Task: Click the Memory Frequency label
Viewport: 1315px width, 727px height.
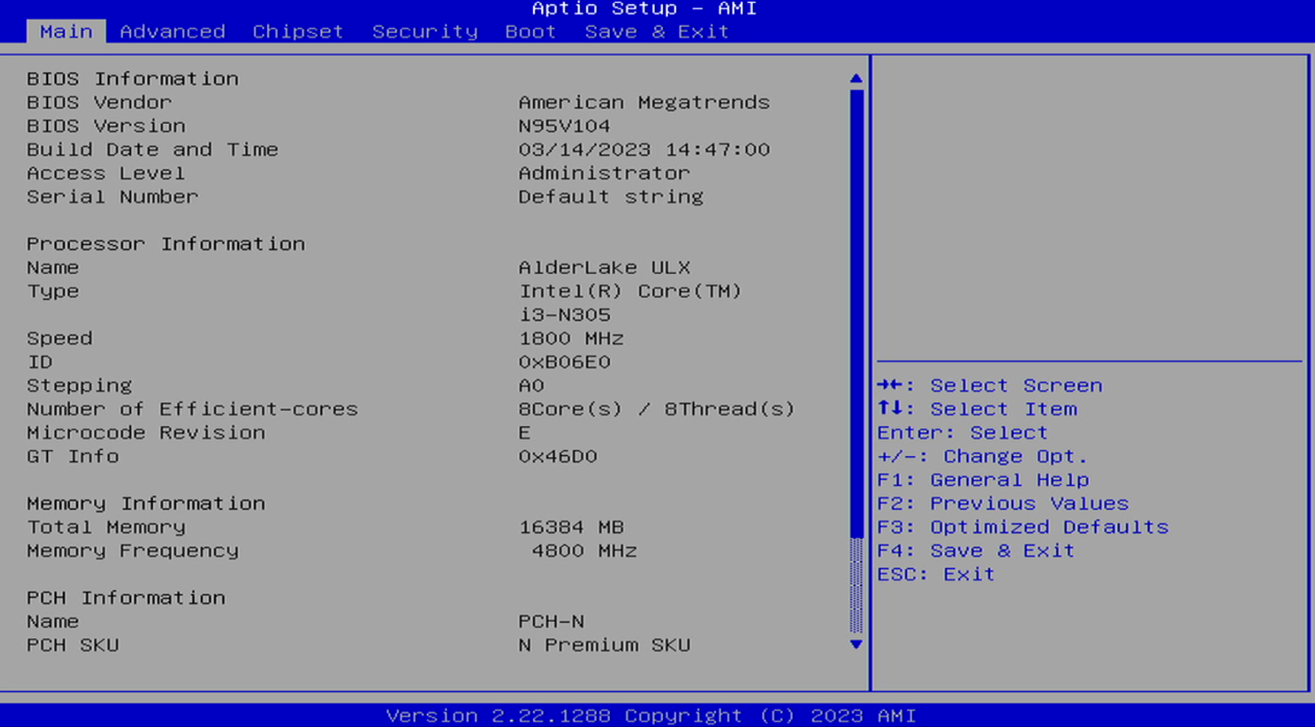Action: (x=132, y=550)
